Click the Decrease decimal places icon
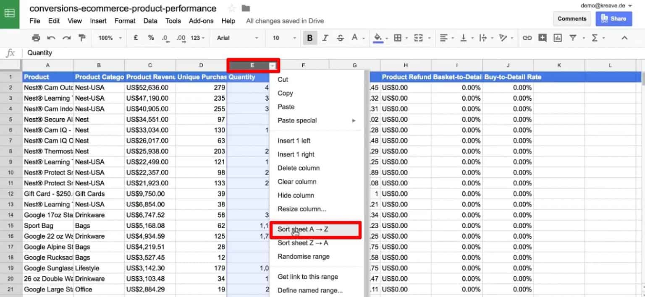Viewport: 645px width, 297px height. pos(165,38)
